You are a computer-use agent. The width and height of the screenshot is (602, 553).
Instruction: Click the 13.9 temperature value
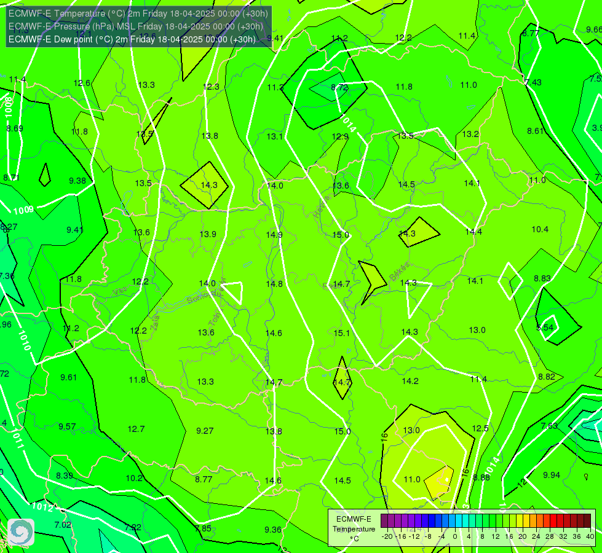(208, 234)
